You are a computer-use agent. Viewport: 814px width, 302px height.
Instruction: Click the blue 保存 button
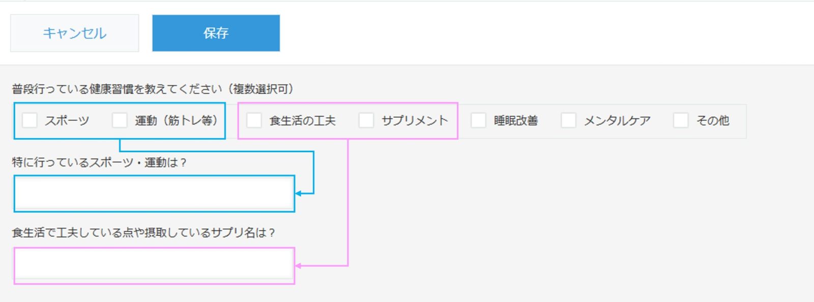point(216,33)
